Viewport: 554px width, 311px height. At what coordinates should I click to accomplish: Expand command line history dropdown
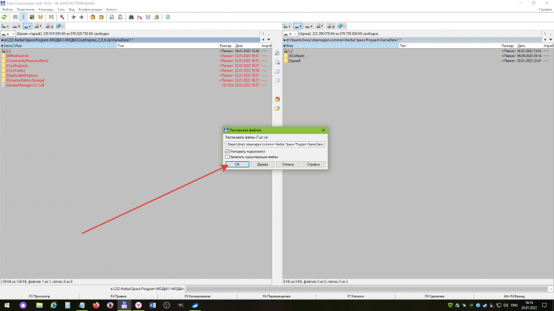click(551, 289)
